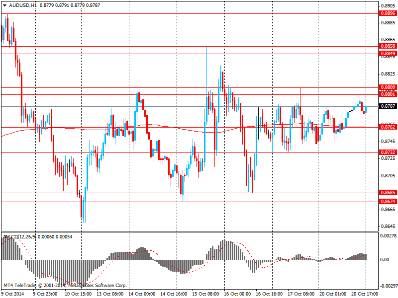398x298 pixels.
Task: Click the triangle arrow beside AUDUSD,H1 title
Action: 4,5
